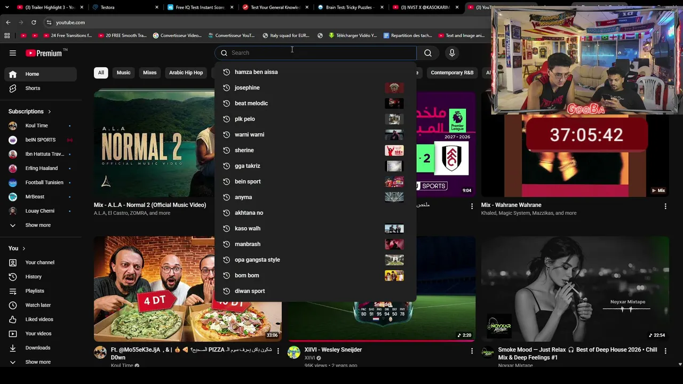Open the Football Tunisien subscription channel
The image size is (683, 384).
point(40,182)
